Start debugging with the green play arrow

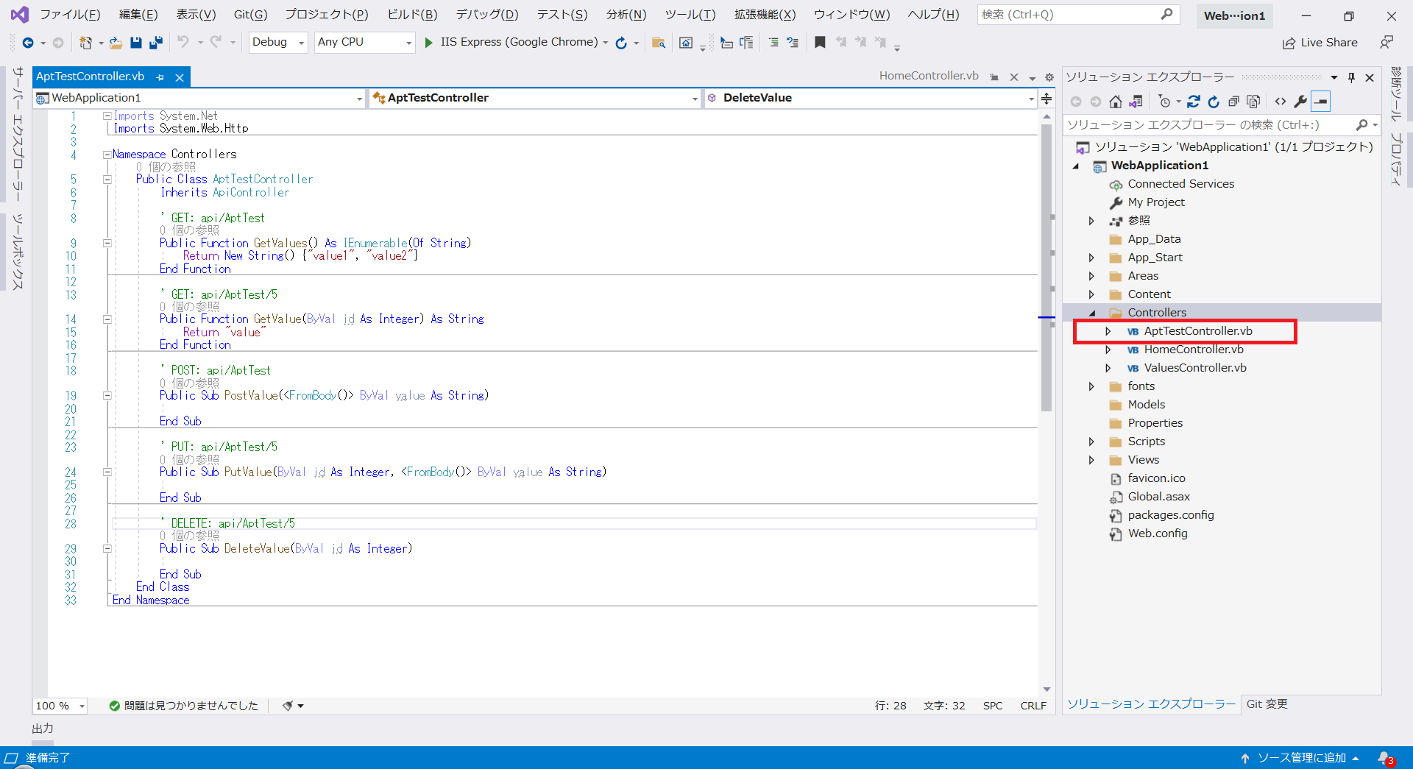click(x=429, y=43)
